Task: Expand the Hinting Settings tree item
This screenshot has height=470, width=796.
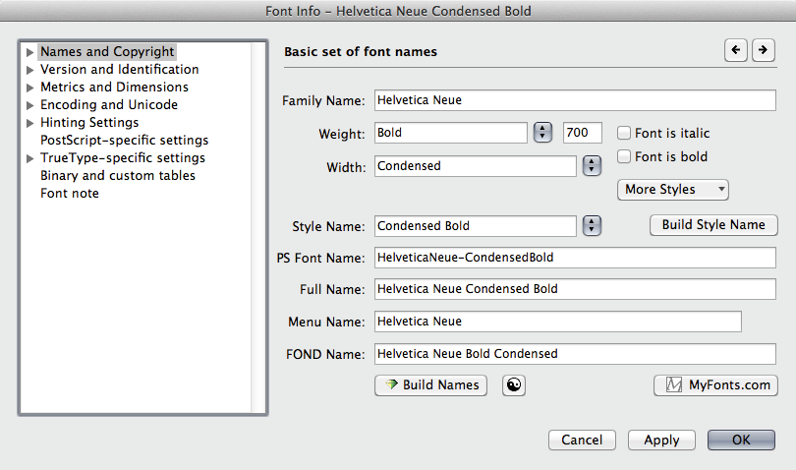Action: pyautogui.click(x=30, y=123)
